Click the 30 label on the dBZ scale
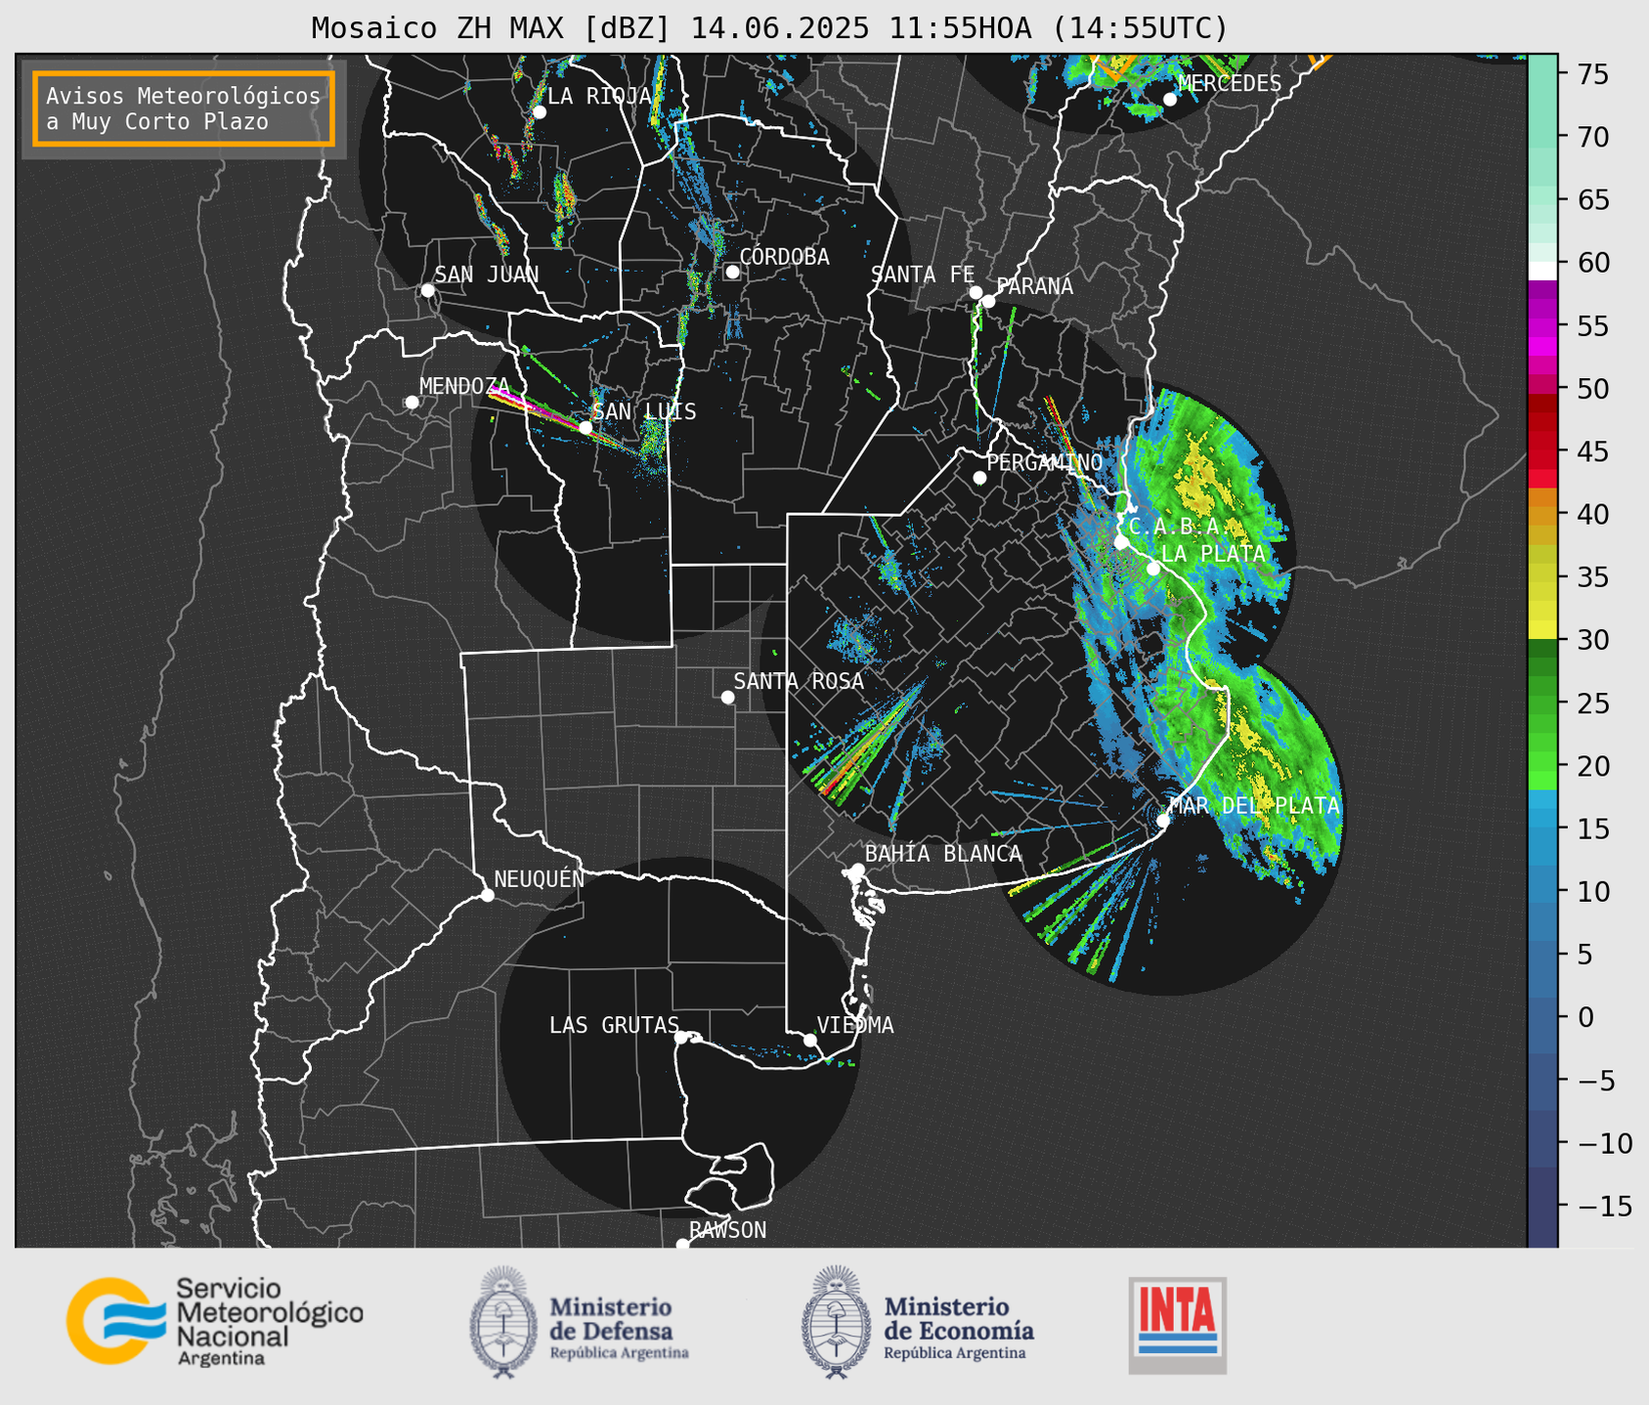This screenshot has width=1649, height=1405. tap(1593, 640)
